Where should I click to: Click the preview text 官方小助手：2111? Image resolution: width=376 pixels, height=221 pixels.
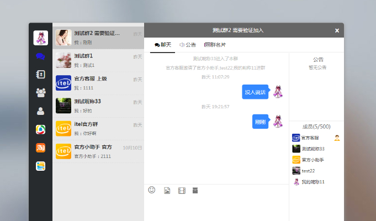point(93,156)
